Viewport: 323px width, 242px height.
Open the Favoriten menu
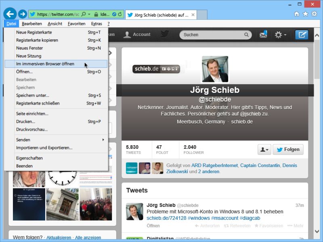76,24
